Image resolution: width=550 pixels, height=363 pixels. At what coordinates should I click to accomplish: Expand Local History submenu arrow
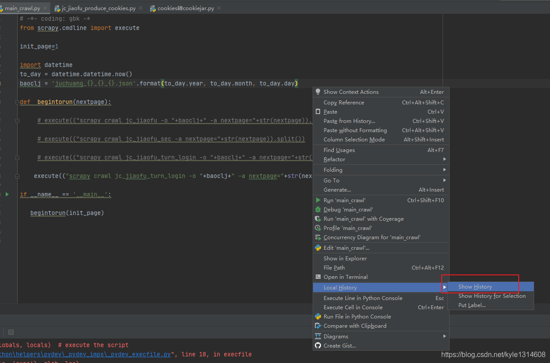(444, 288)
